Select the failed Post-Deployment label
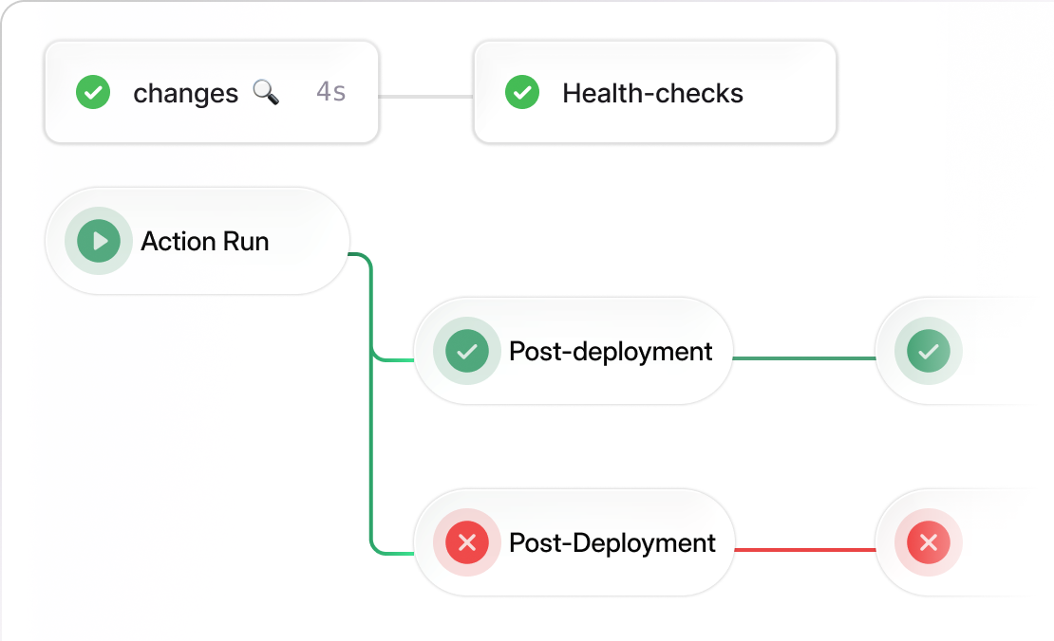The height and width of the screenshot is (641, 1054). click(x=612, y=542)
